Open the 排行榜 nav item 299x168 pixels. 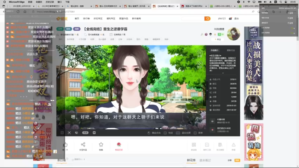coord(86,18)
